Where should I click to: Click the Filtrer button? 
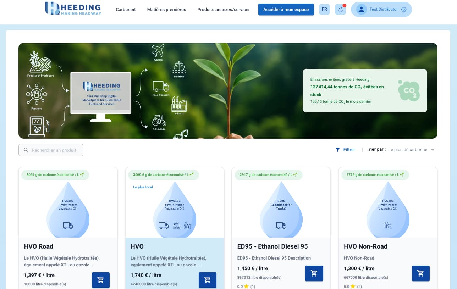click(x=345, y=150)
